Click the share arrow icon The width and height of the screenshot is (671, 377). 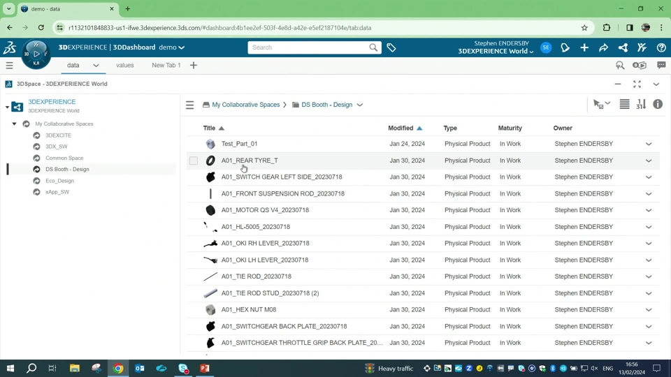603,47
